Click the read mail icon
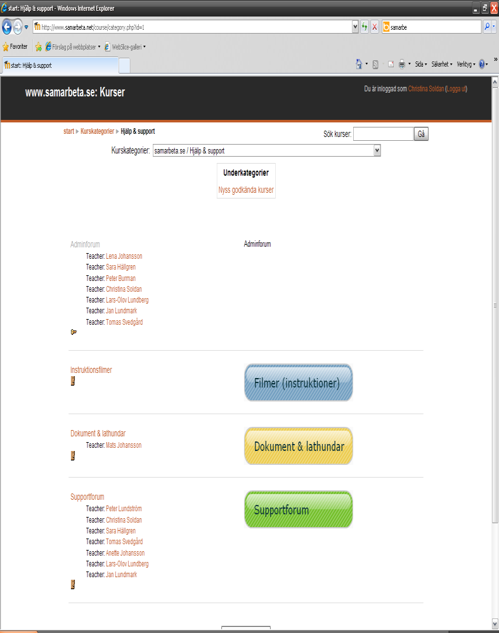499x633 pixels. [x=391, y=64]
